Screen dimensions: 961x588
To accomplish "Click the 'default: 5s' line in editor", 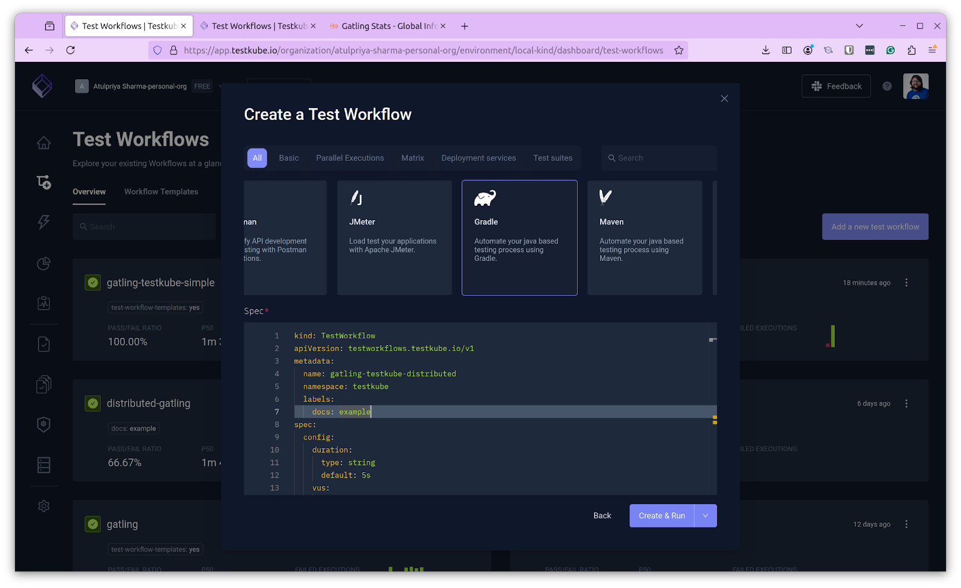I will tap(345, 475).
